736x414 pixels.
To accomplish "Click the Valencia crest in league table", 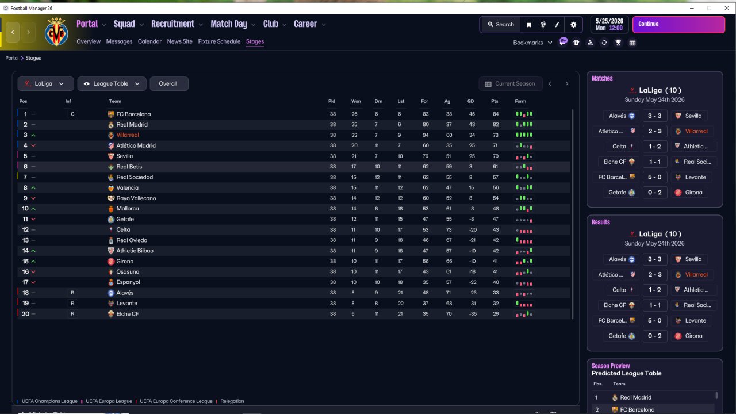I will (x=111, y=188).
